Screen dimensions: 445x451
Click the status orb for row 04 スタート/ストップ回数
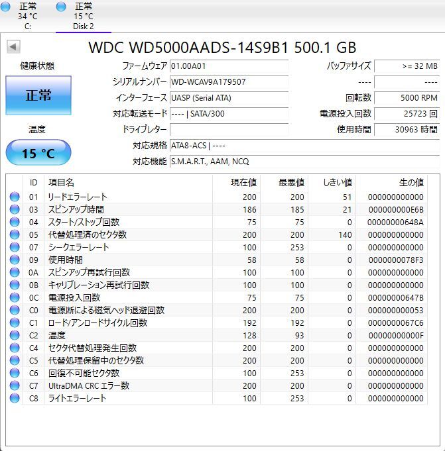click(x=15, y=222)
